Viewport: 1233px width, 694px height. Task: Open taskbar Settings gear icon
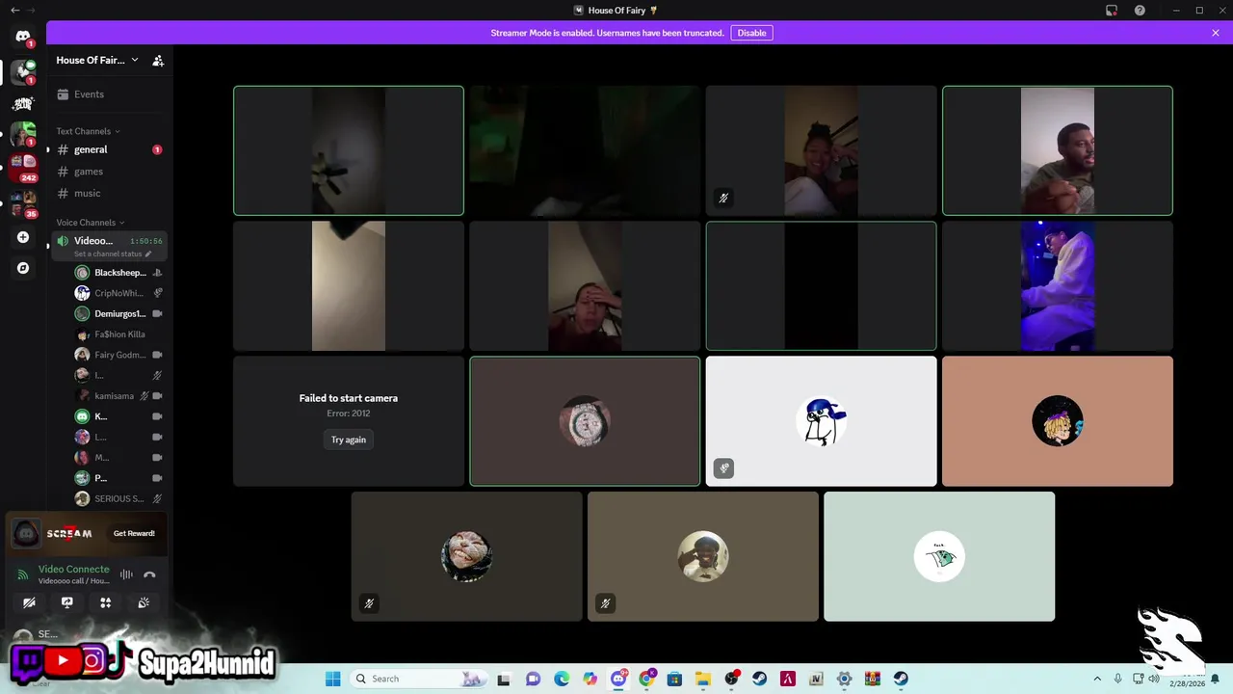pos(845,679)
